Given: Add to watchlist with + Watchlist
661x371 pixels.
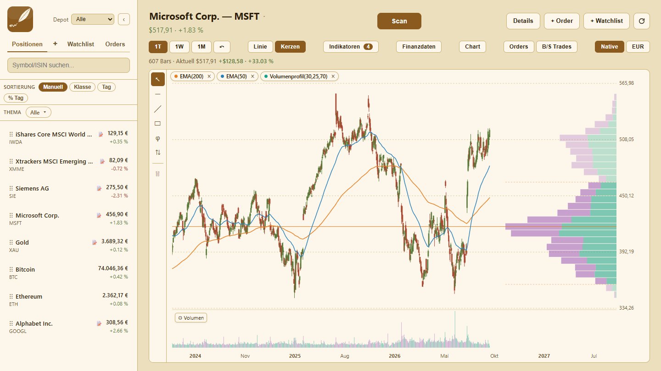Looking at the screenshot, I should click(606, 21).
